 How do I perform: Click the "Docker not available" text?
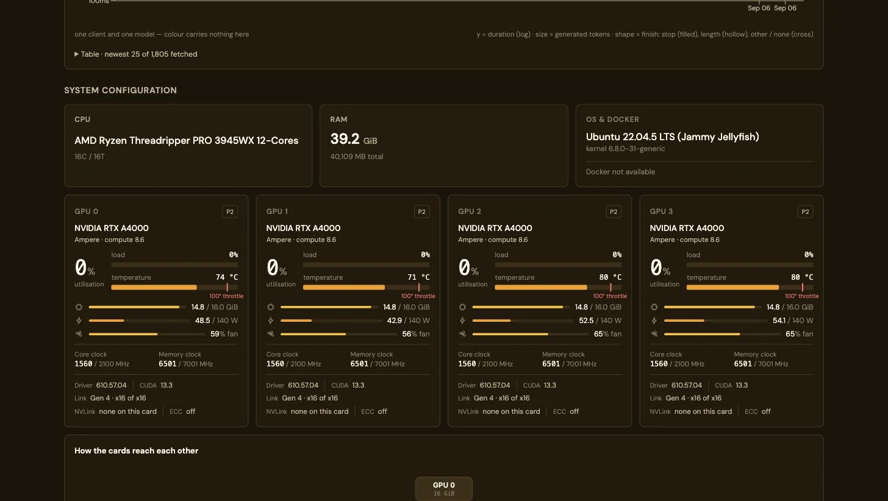(x=620, y=172)
